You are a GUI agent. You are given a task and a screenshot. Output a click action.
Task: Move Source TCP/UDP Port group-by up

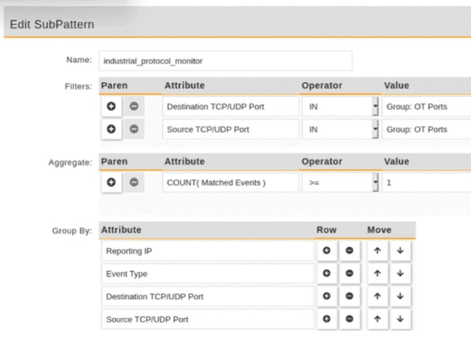[x=378, y=319]
